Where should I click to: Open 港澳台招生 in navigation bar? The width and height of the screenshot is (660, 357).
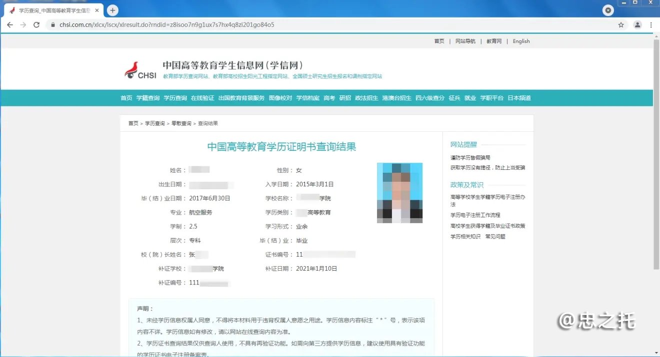397,98
